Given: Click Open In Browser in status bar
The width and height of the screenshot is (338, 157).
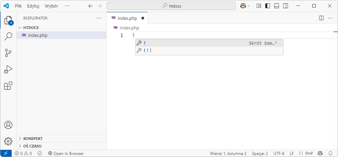Looking at the screenshot, I should click(66, 154).
